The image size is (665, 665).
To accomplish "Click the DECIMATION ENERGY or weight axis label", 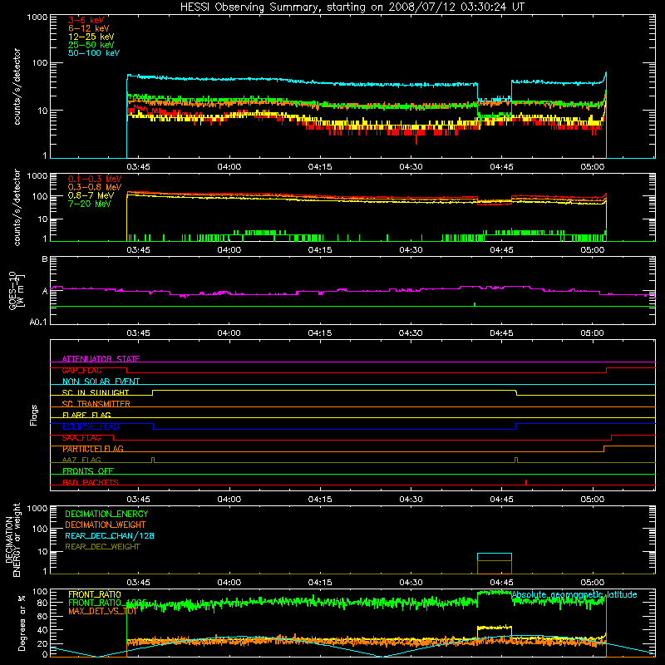I will coord(13,539).
